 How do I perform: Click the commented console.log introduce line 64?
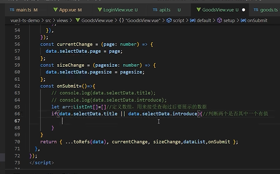(109, 100)
